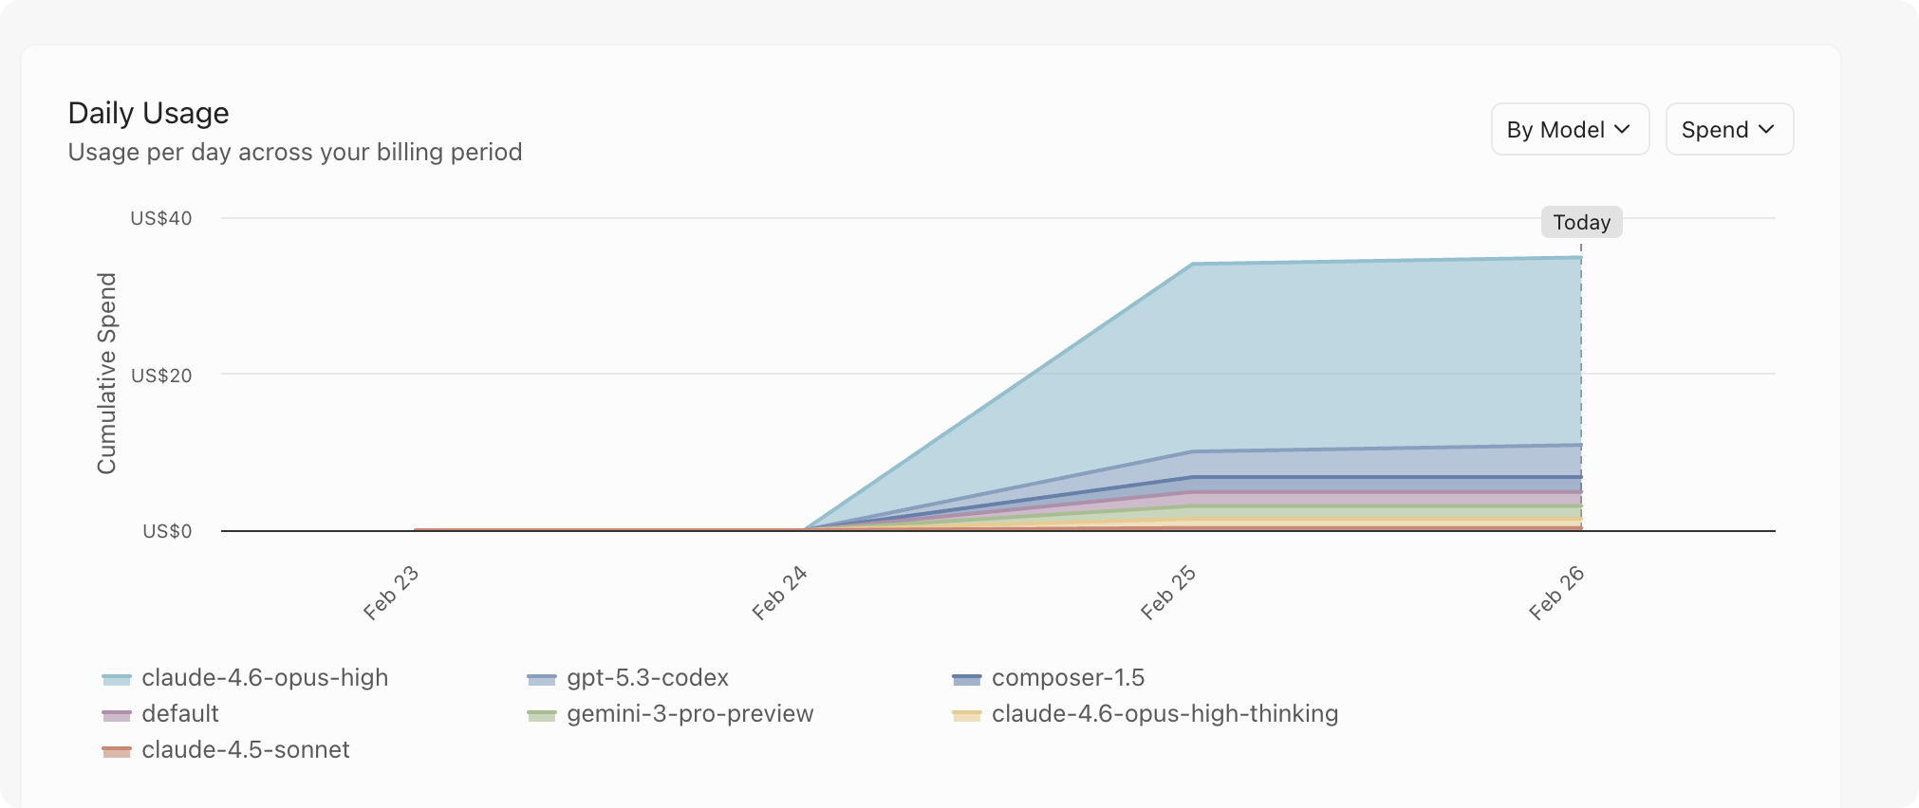Select the yellow claude-4.6-opus-high-thinking legend swatch
The height and width of the screenshot is (808, 1919).
pos(966,715)
